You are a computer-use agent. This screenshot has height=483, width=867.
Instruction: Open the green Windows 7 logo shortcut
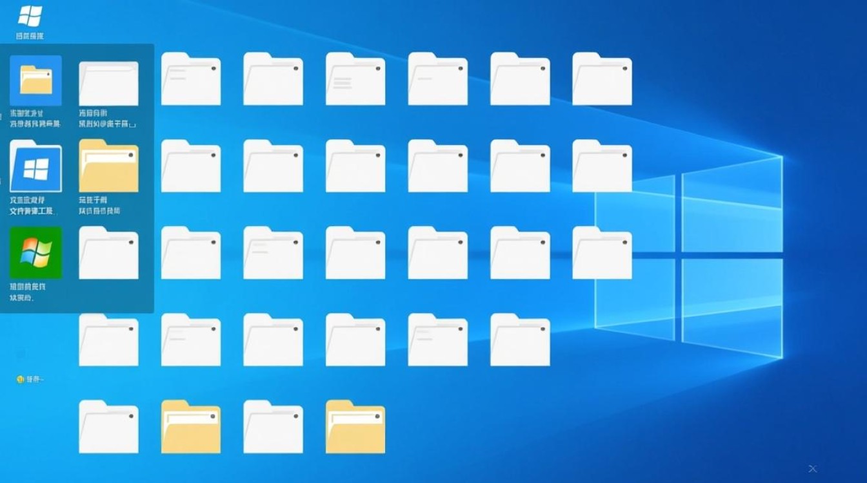tap(35, 254)
